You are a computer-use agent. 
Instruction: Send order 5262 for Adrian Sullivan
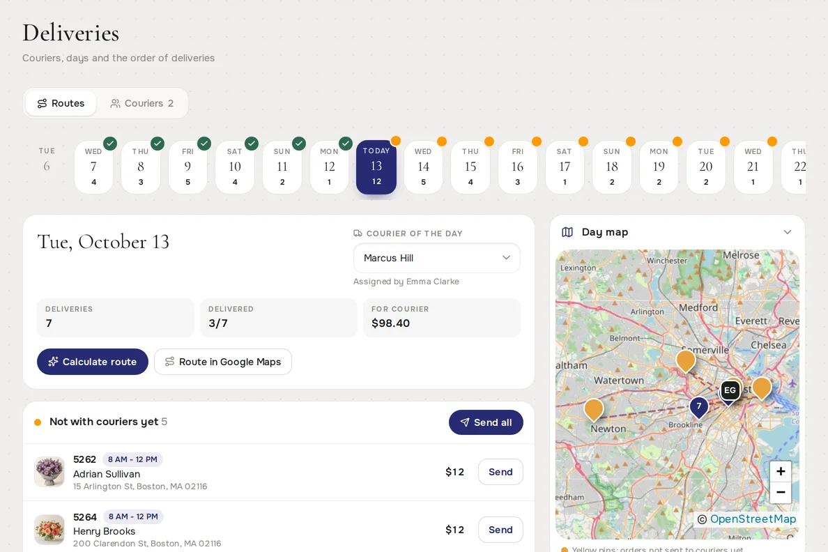point(500,472)
